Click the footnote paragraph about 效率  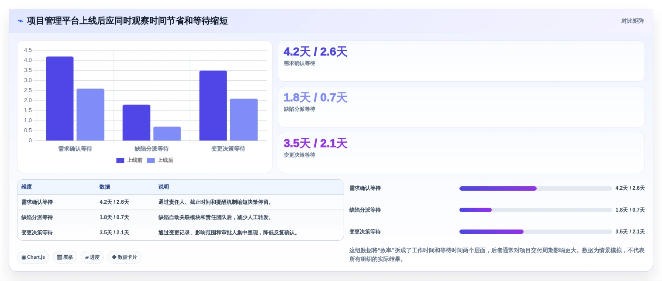(497, 255)
